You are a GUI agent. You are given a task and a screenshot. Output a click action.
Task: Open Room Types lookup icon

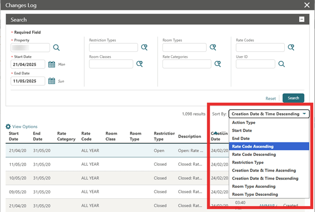(213, 47)
